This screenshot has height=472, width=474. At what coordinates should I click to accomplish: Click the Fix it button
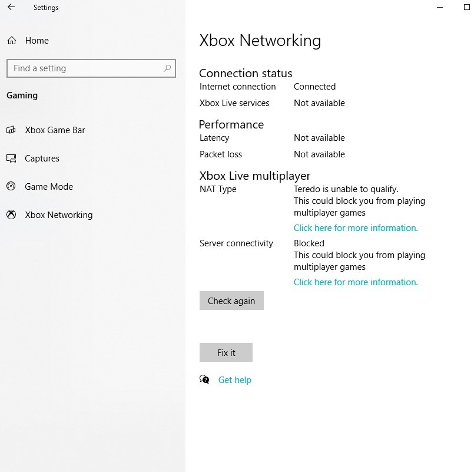[226, 352]
